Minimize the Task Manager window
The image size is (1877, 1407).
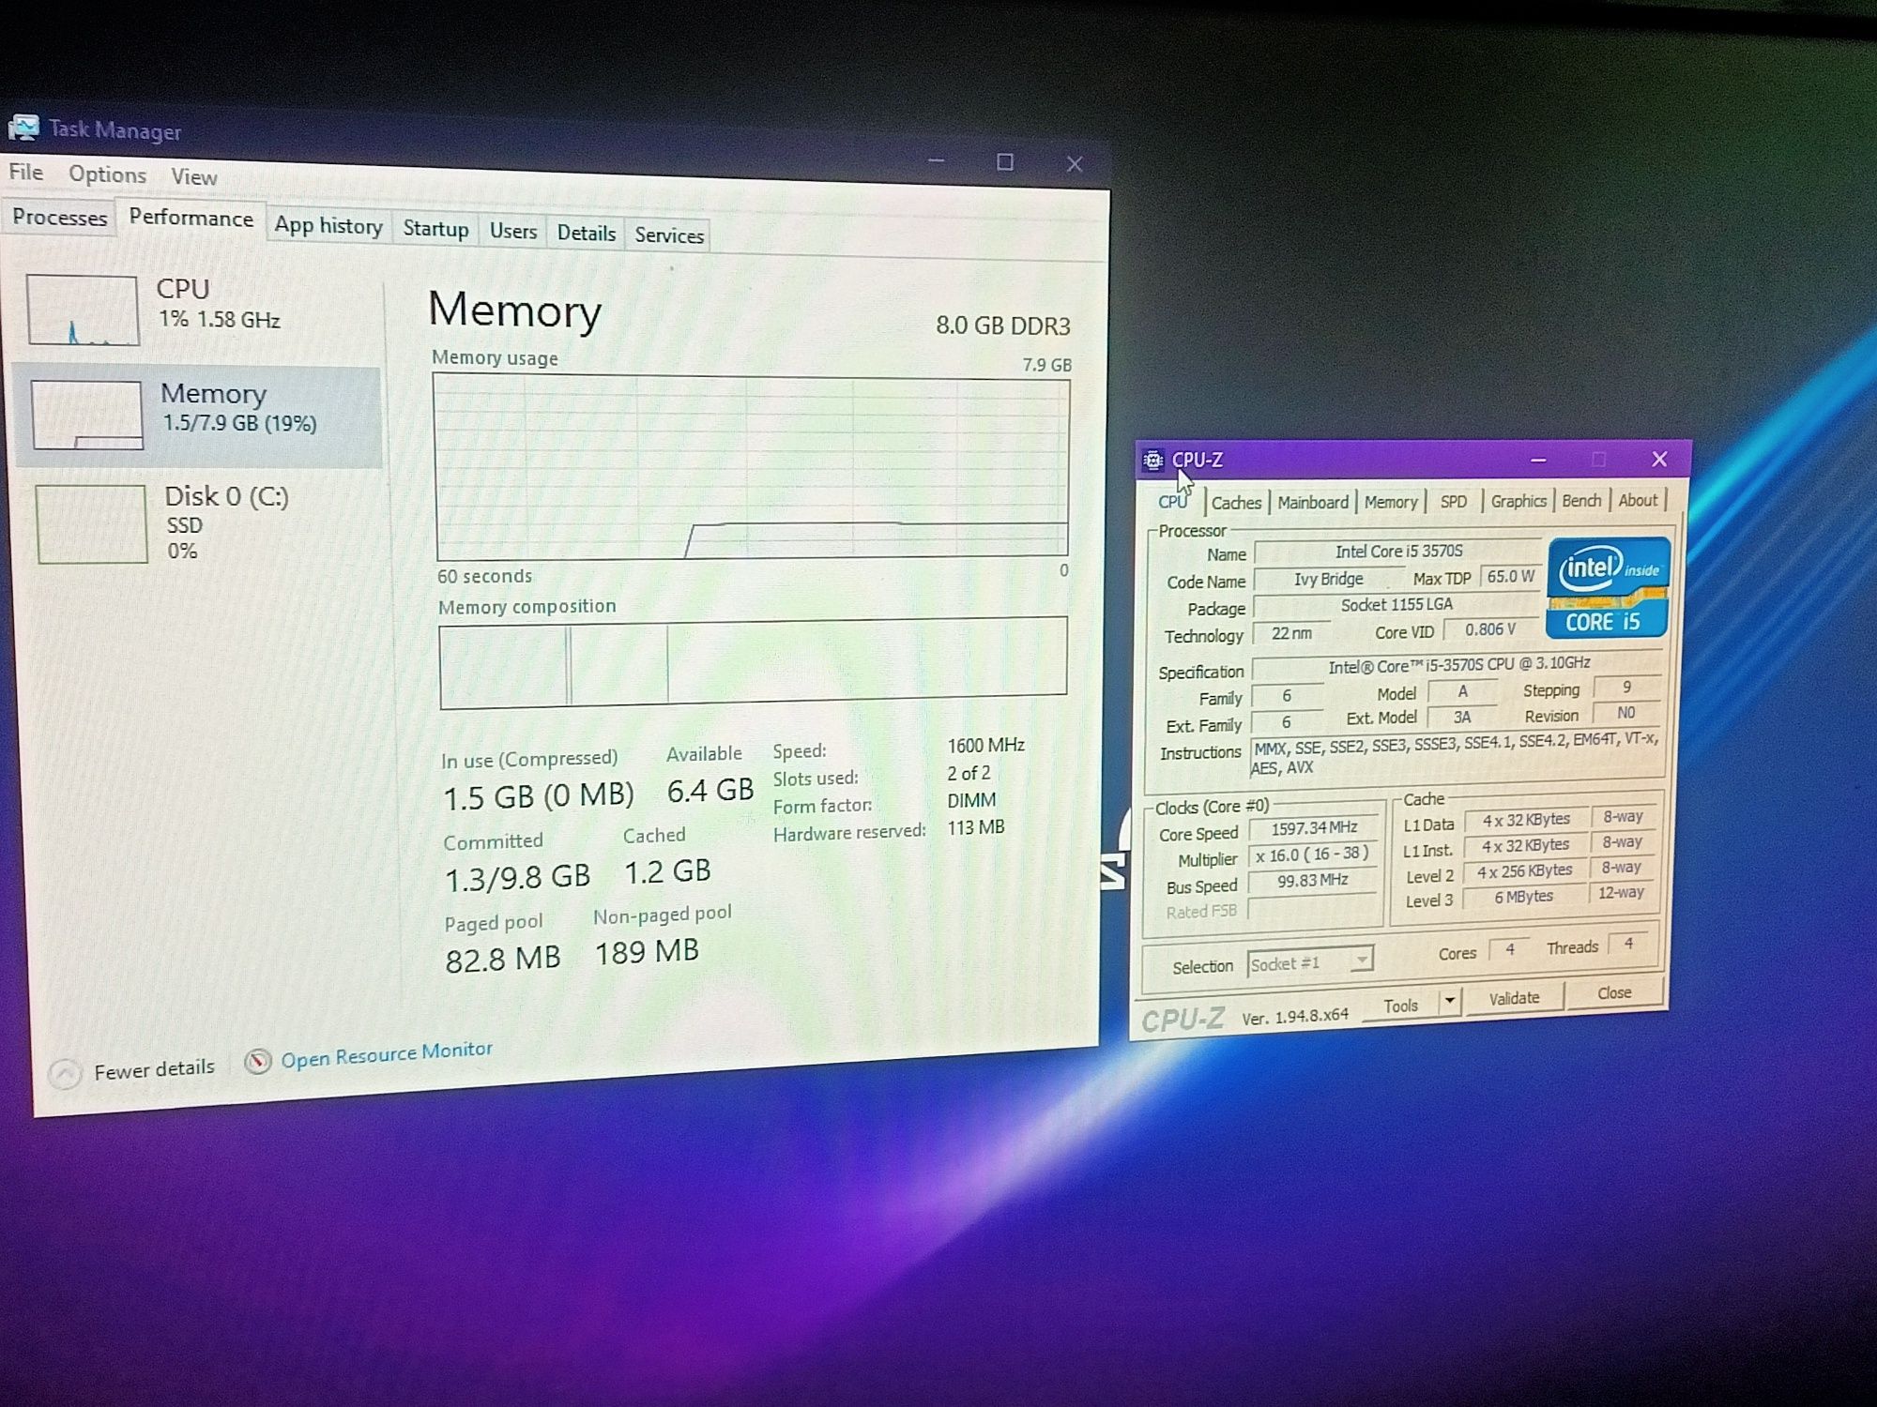click(936, 161)
